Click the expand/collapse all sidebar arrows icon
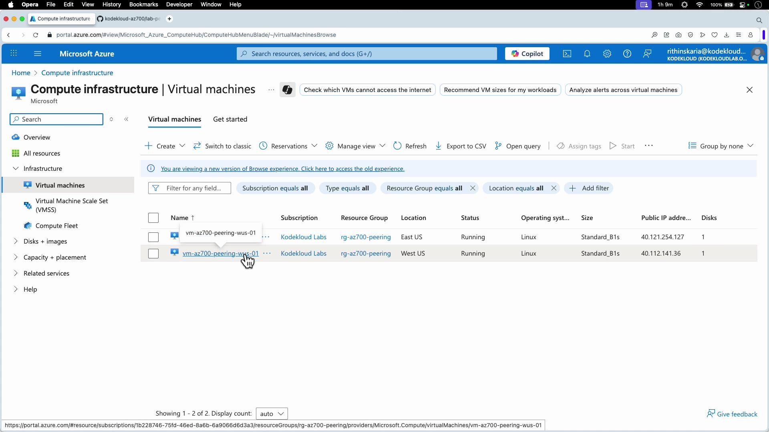The width and height of the screenshot is (769, 432). coord(111,119)
